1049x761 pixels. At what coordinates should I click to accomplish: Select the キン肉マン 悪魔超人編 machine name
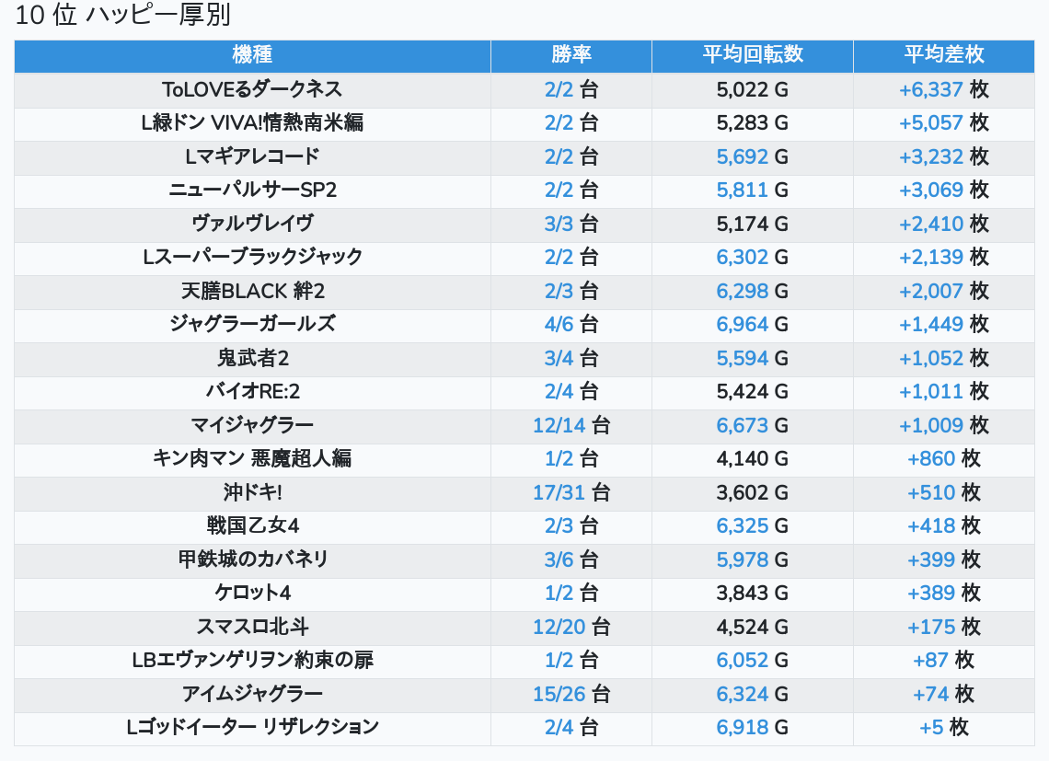(x=252, y=458)
